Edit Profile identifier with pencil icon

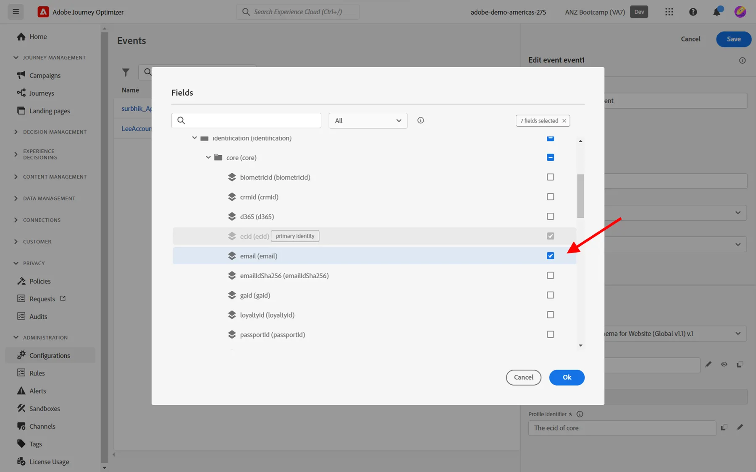tap(740, 428)
